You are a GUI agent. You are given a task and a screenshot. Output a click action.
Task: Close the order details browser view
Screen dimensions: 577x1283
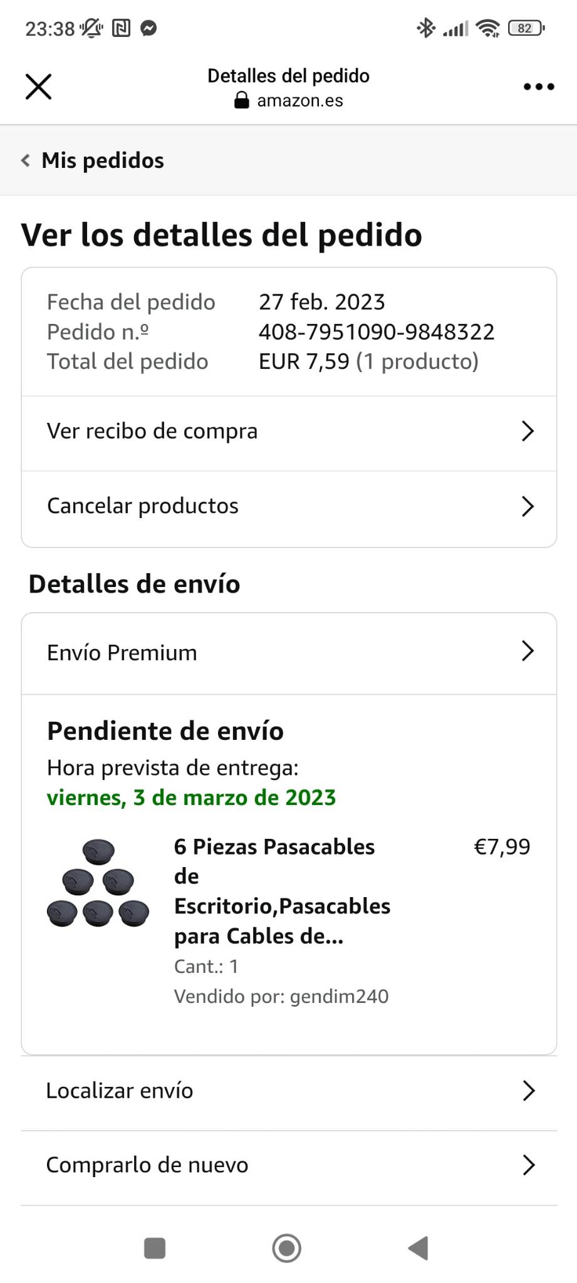[x=38, y=86]
